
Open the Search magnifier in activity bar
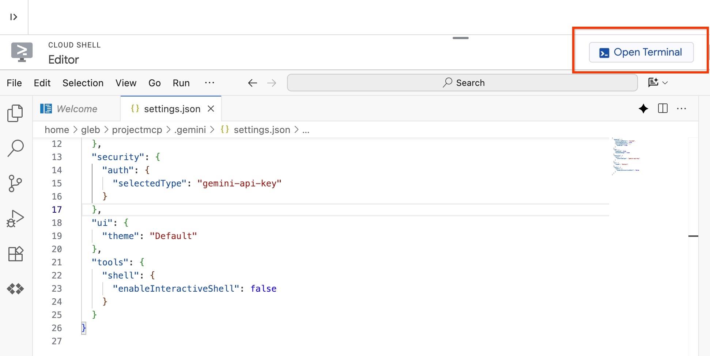(15, 148)
